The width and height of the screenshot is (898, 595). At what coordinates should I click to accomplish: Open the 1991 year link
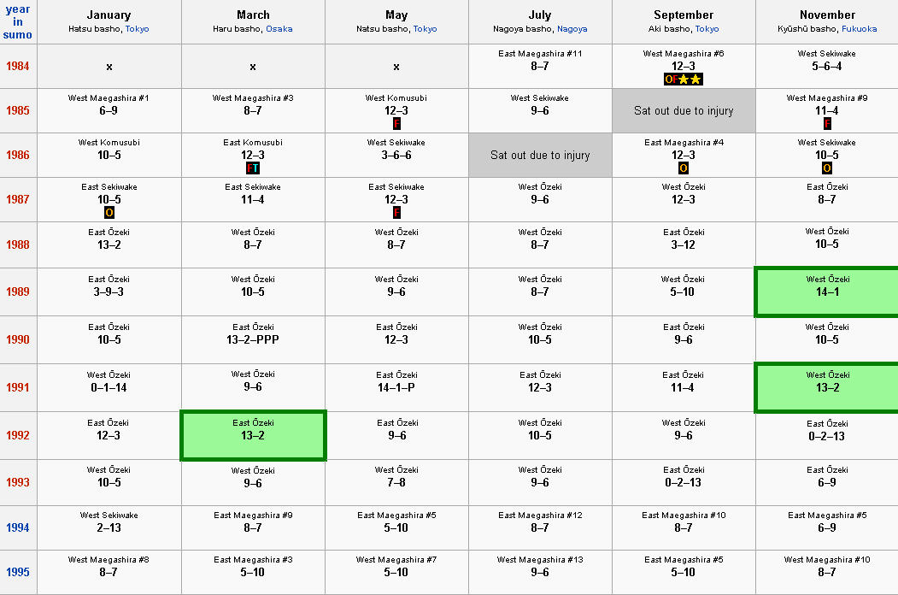coord(17,387)
